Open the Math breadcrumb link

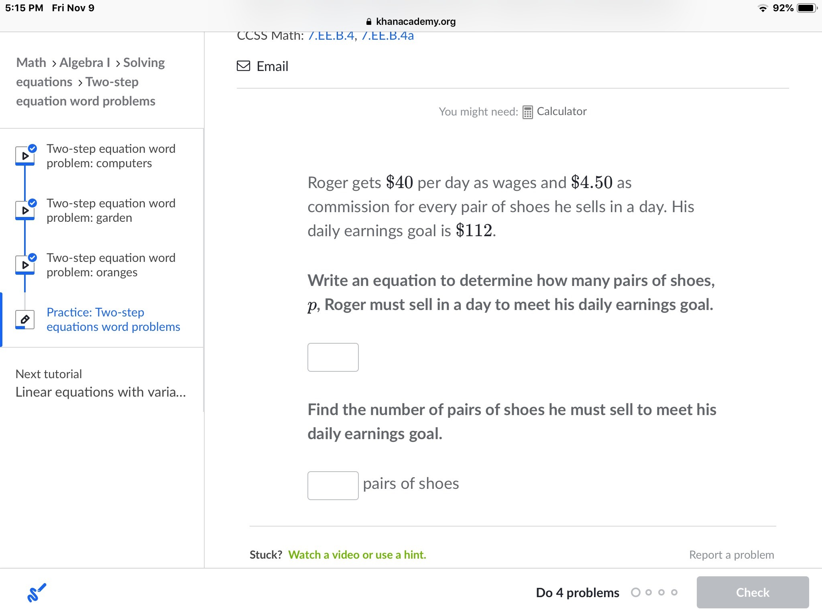coord(31,63)
